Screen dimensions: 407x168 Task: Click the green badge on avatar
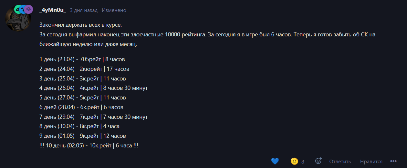point(17,9)
